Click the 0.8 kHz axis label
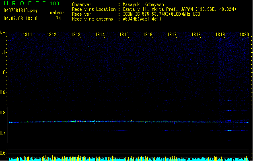Screen dimensions: 253x161 3,113
